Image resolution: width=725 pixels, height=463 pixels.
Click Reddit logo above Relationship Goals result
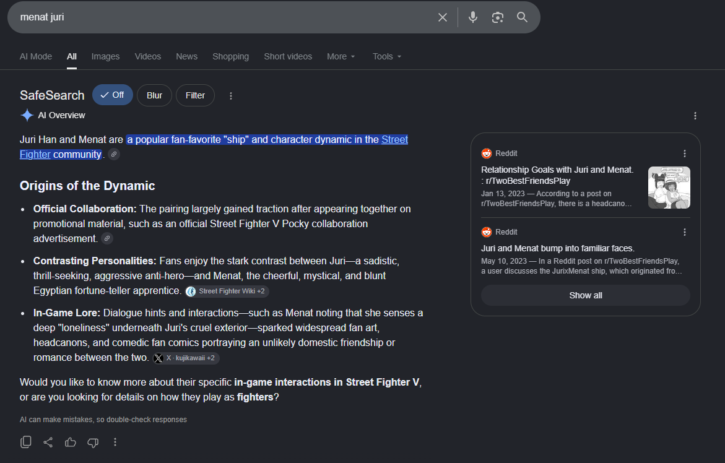point(487,154)
